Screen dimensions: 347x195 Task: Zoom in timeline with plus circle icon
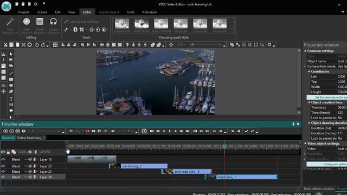5,131
